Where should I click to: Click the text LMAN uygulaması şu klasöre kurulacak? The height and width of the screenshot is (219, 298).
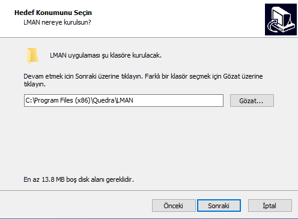click(106, 55)
